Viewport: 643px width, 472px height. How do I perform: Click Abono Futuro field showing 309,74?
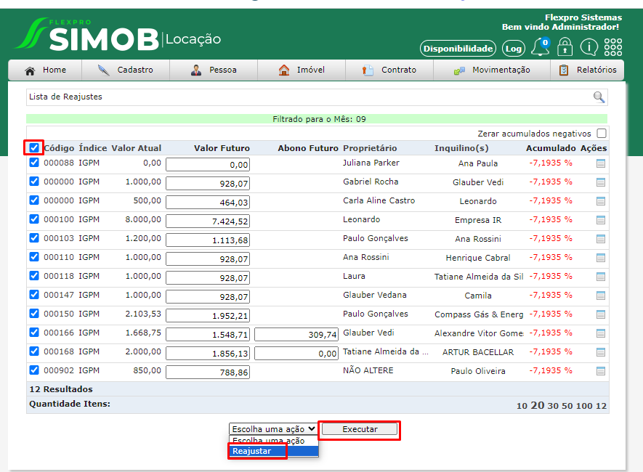(296, 334)
